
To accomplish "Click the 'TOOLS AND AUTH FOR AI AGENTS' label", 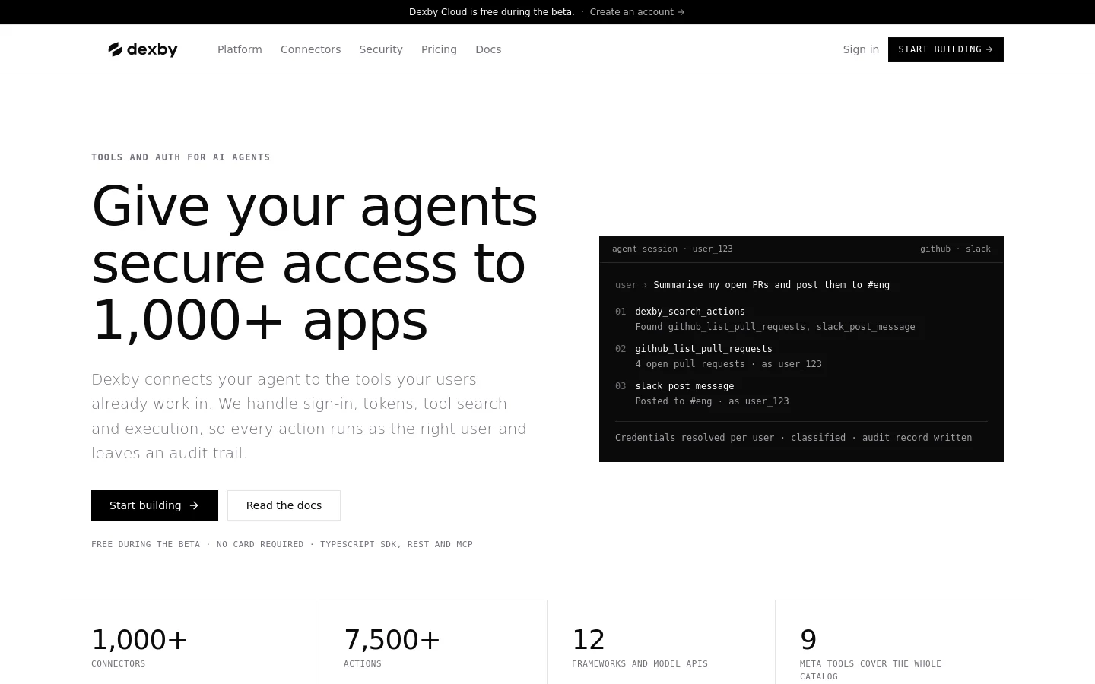I will [181, 157].
